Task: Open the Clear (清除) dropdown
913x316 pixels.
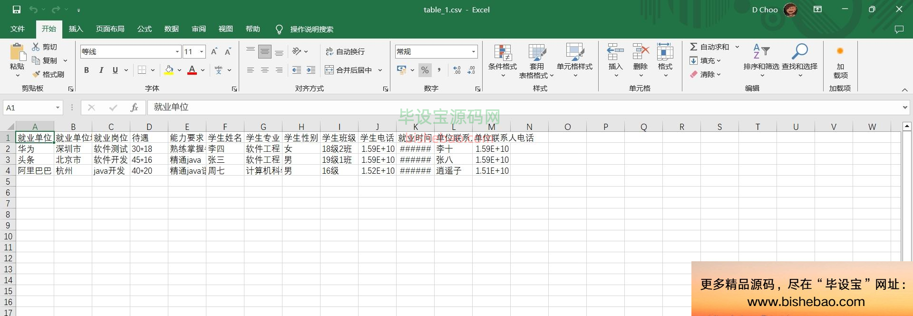Action: tap(706, 74)
